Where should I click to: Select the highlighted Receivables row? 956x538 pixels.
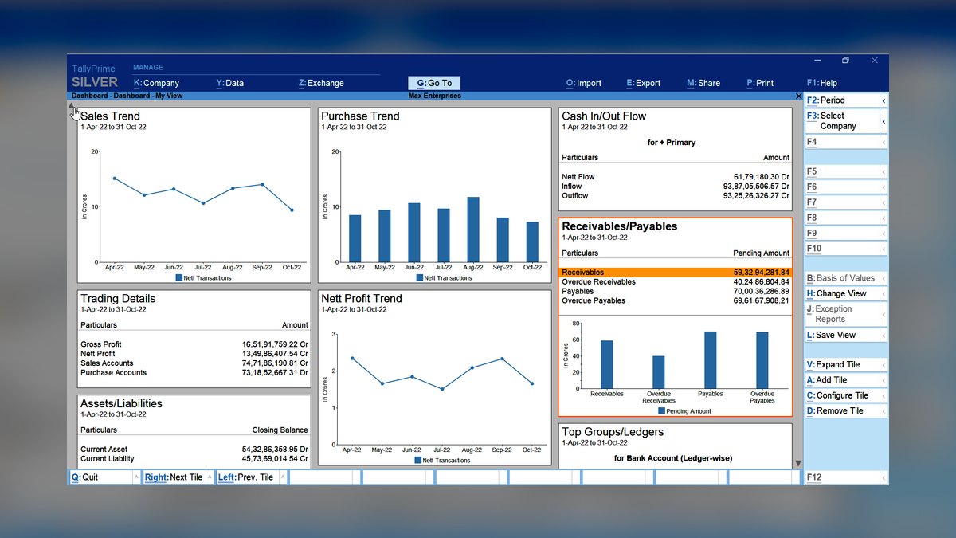click(676, 273)
